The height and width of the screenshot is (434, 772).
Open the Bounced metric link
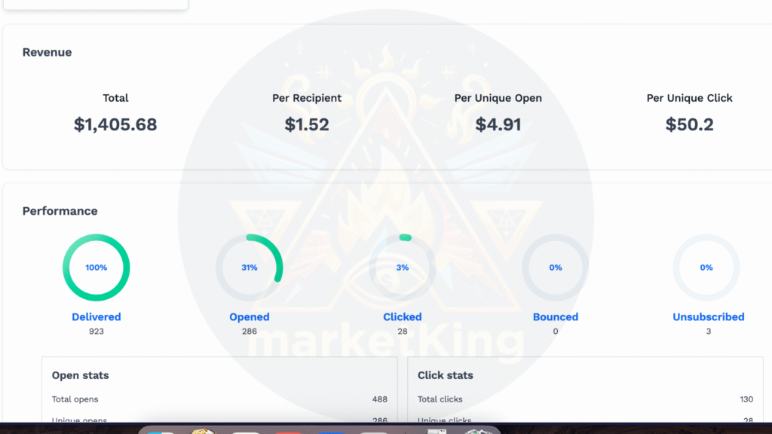coord(556,317)
